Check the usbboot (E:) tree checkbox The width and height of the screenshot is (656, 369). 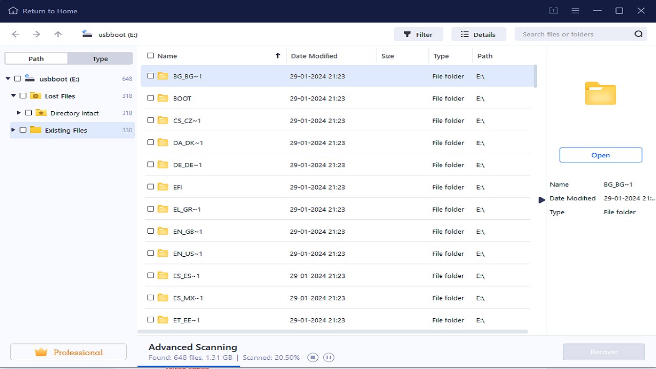pos(17,78)
